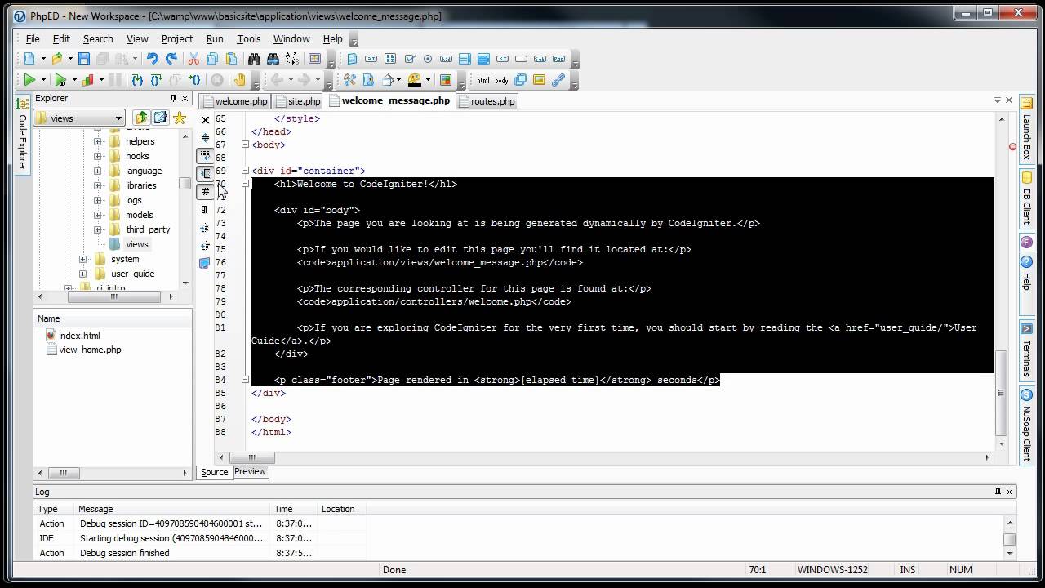This screenshot has height=588, width=1045.
Task: Open the color palette paint icon
Action: (415, 80)
